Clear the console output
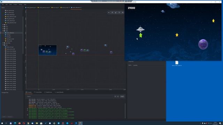This screenshot has height=125, width=223. [122, 97]
